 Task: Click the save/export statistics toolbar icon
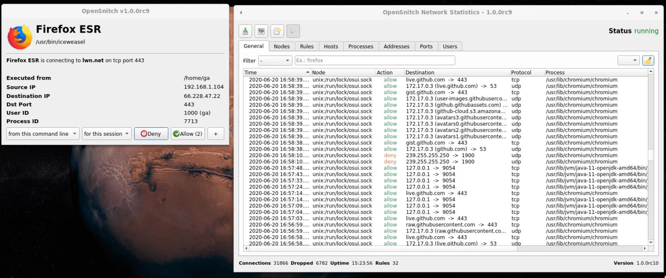[245, 31]
